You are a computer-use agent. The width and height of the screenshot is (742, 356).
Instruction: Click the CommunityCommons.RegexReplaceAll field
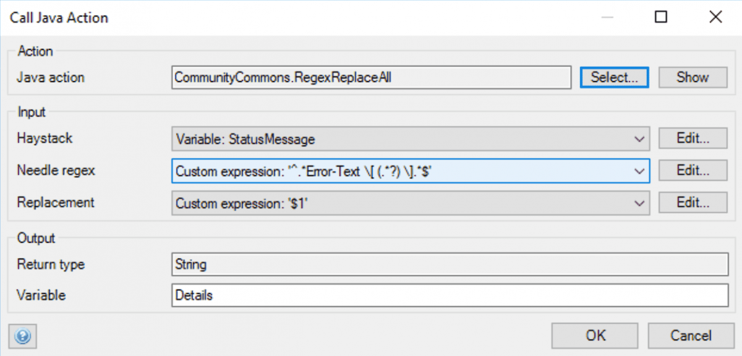pyautogui.click(x=371, y=77)
